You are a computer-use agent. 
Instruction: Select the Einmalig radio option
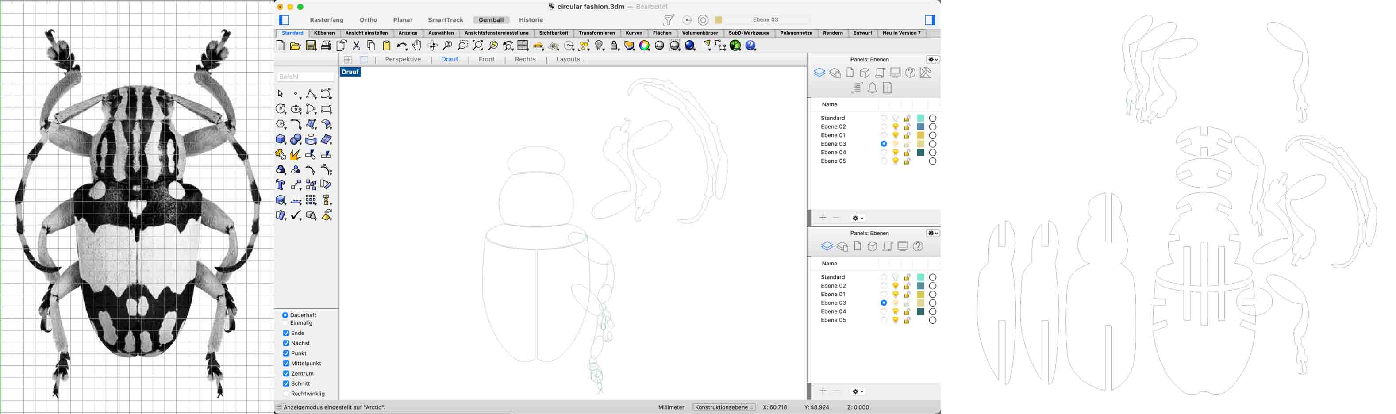pyautogui.click(x=285, y=323)
